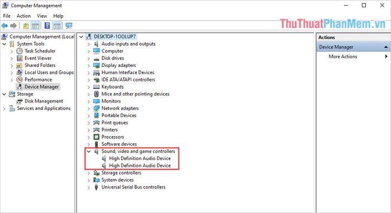Screen dimensions: 391x213
Task: Collapse the Device Manager actions header arrow
Action: point(386,47)
